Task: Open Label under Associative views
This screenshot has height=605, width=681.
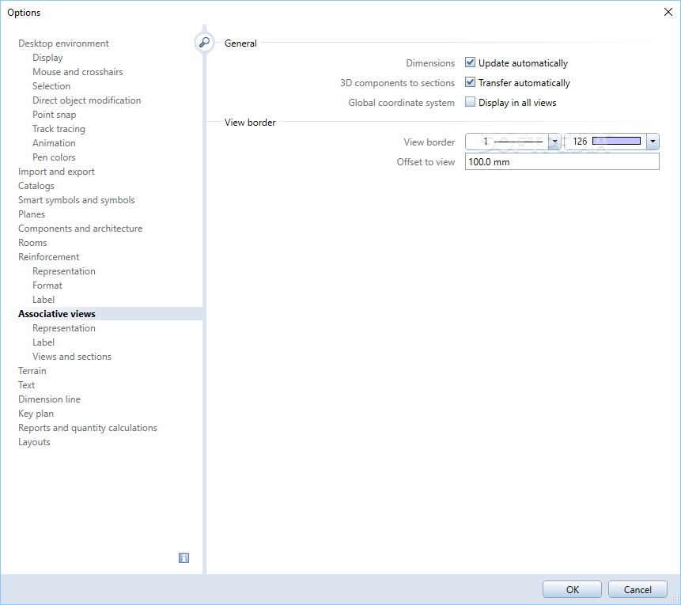Action: (44, 342)
